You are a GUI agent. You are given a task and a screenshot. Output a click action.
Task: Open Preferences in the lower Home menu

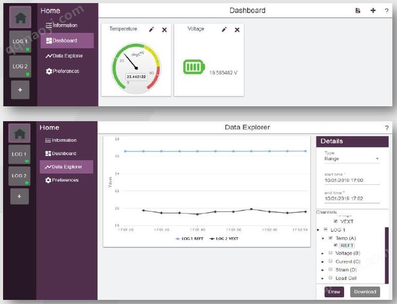click(x=62, y=180)
